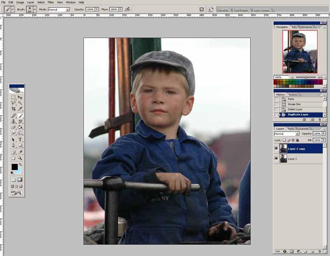Switch to Quick Mask mode
This screenshot has height=256, width=330.
[x=20, y=180]
